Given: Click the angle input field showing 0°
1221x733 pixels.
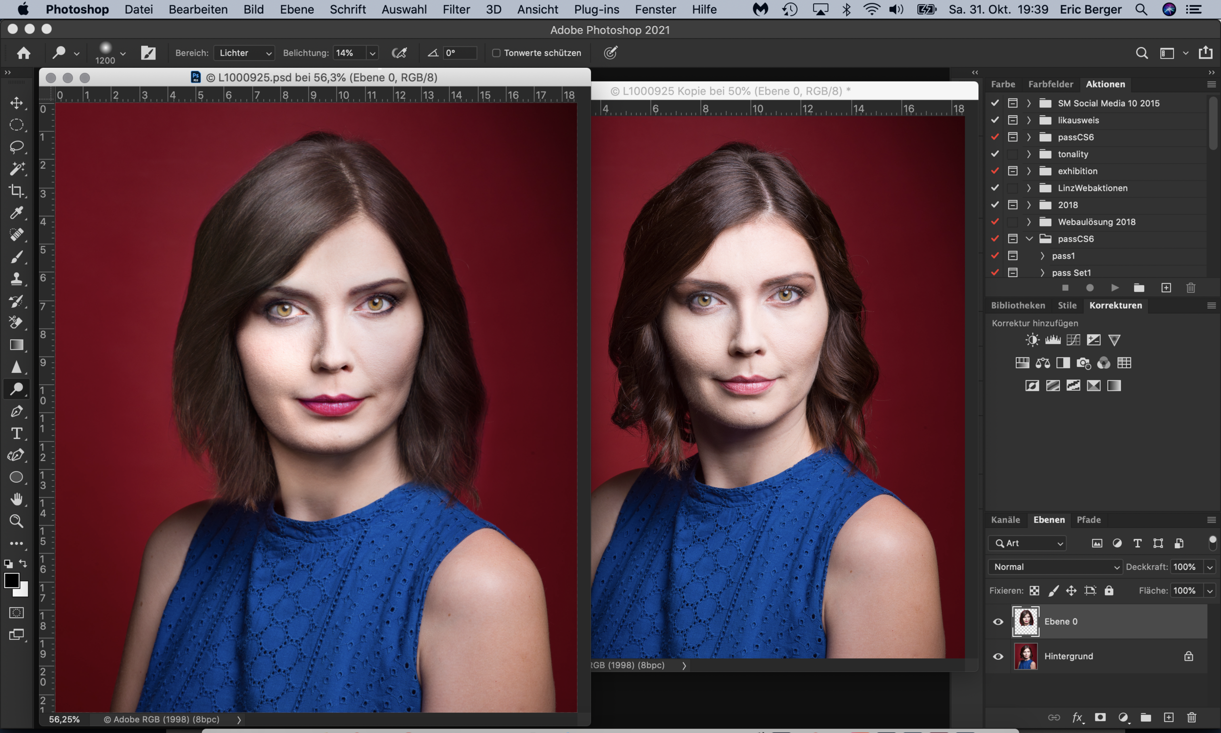Looking at the screenshot, I should (459, 53).
